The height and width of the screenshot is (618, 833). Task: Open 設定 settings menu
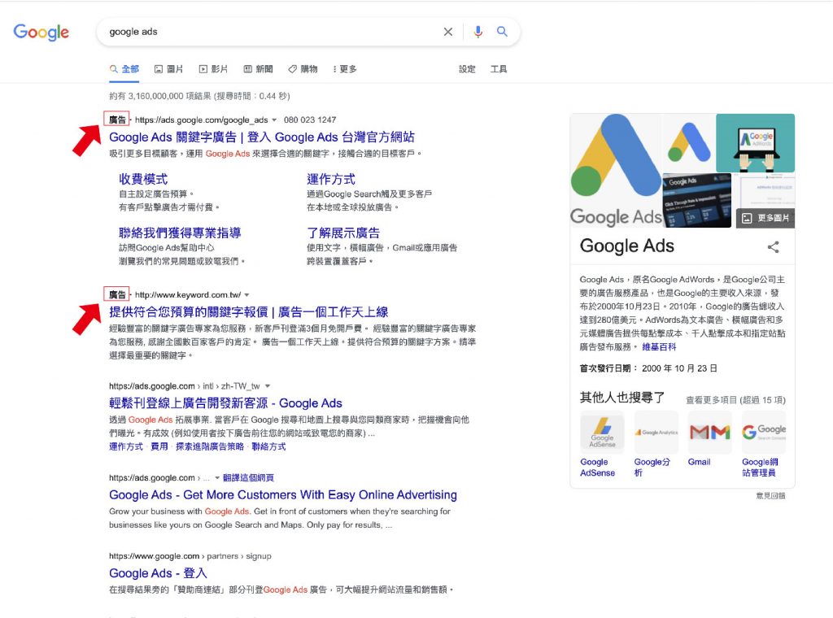(x=467, y=69)
